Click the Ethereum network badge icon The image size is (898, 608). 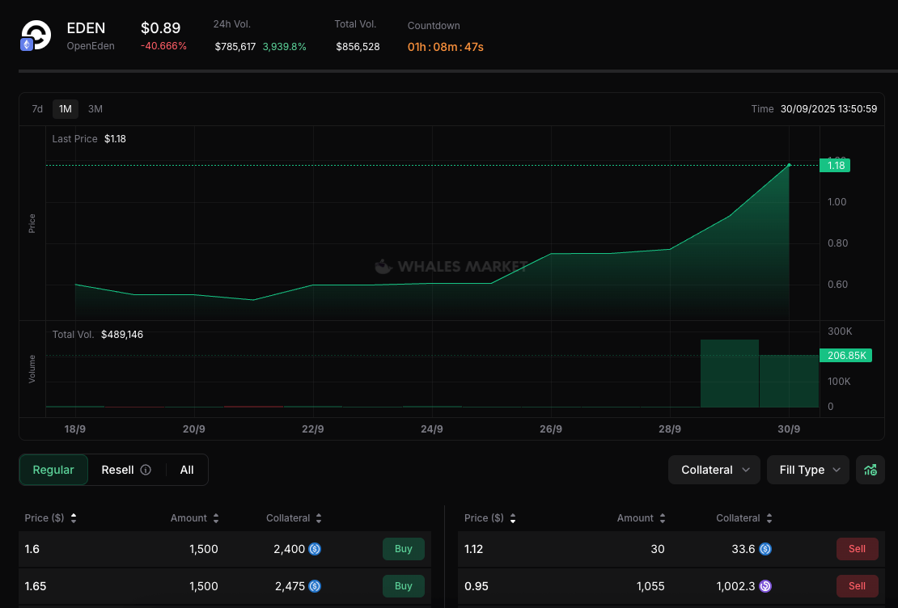click(x=27, y=45)
